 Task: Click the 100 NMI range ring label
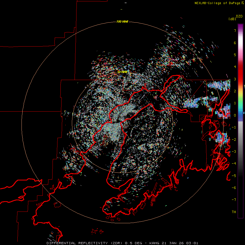point(122,22)
